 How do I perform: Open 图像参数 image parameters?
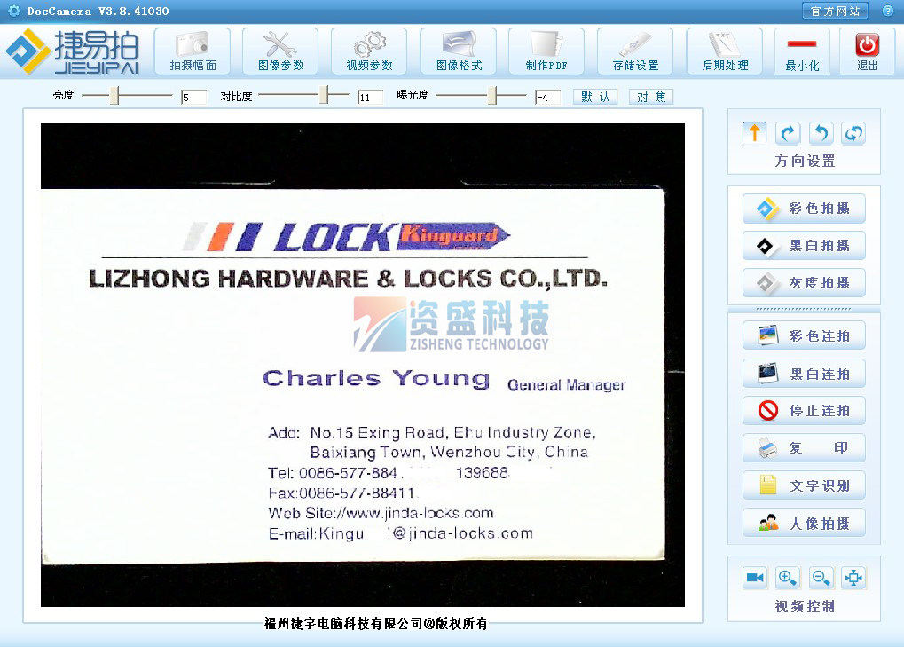pyautogui.click(x=280, y=51)
